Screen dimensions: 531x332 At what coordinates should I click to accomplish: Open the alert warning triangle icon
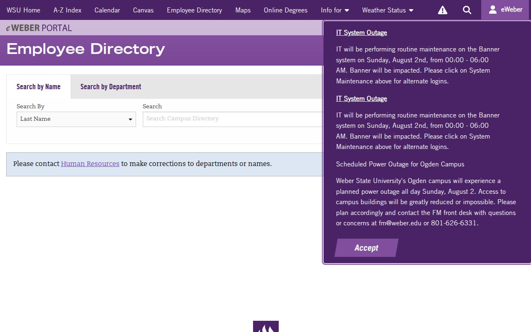pyautogui.click(x=443, y=10)
